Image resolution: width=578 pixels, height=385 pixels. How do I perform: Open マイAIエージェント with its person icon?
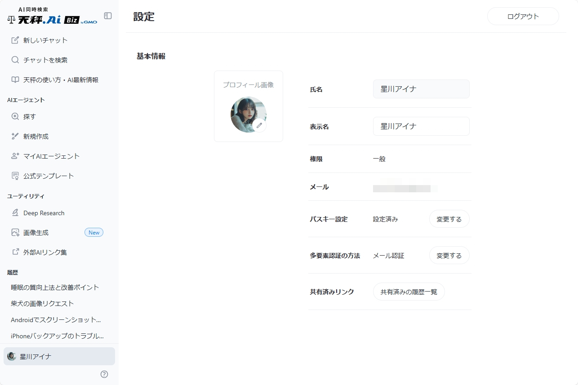(x=16, y=156)
